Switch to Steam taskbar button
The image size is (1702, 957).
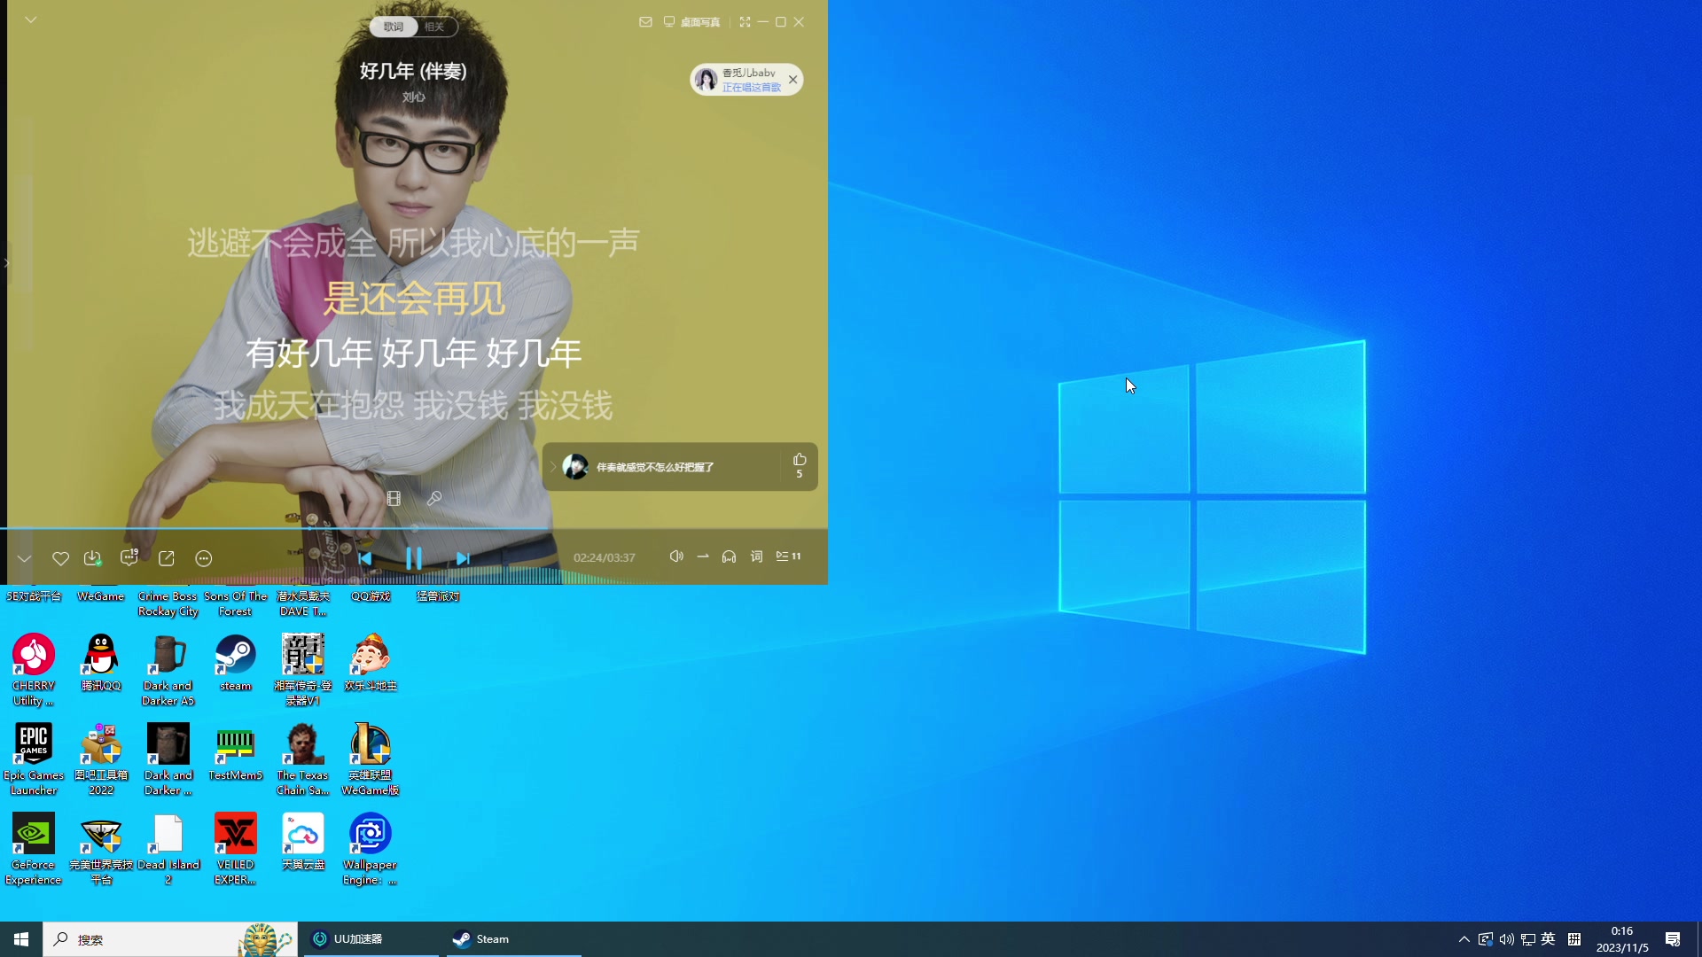coord(514,939)
